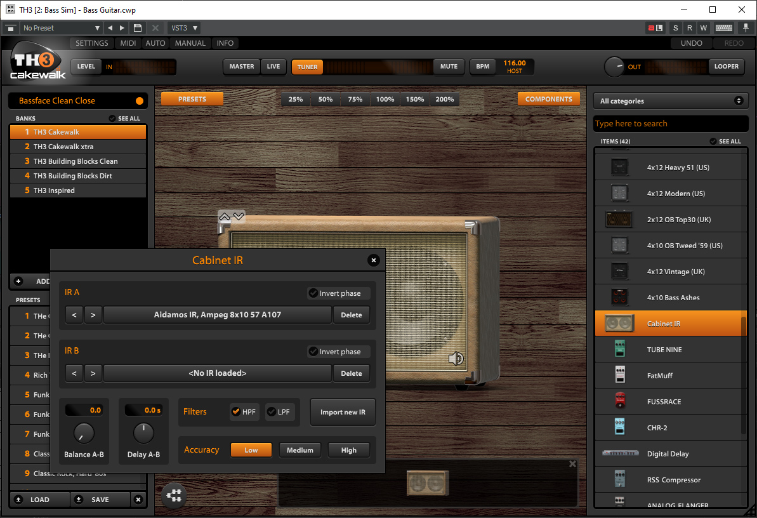Open the INFO tab
The height and width of the screenshot is (518, 757).
pos(225,43)
